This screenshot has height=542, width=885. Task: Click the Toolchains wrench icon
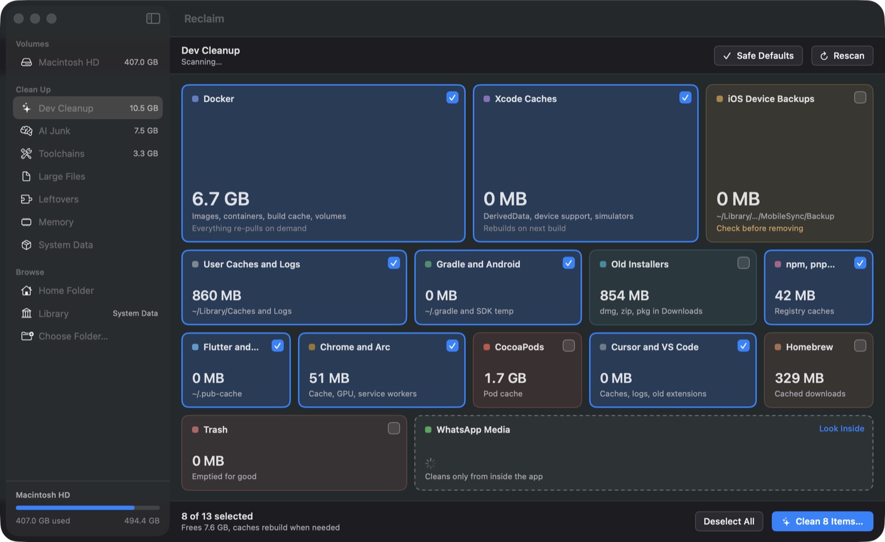point(27,153)
